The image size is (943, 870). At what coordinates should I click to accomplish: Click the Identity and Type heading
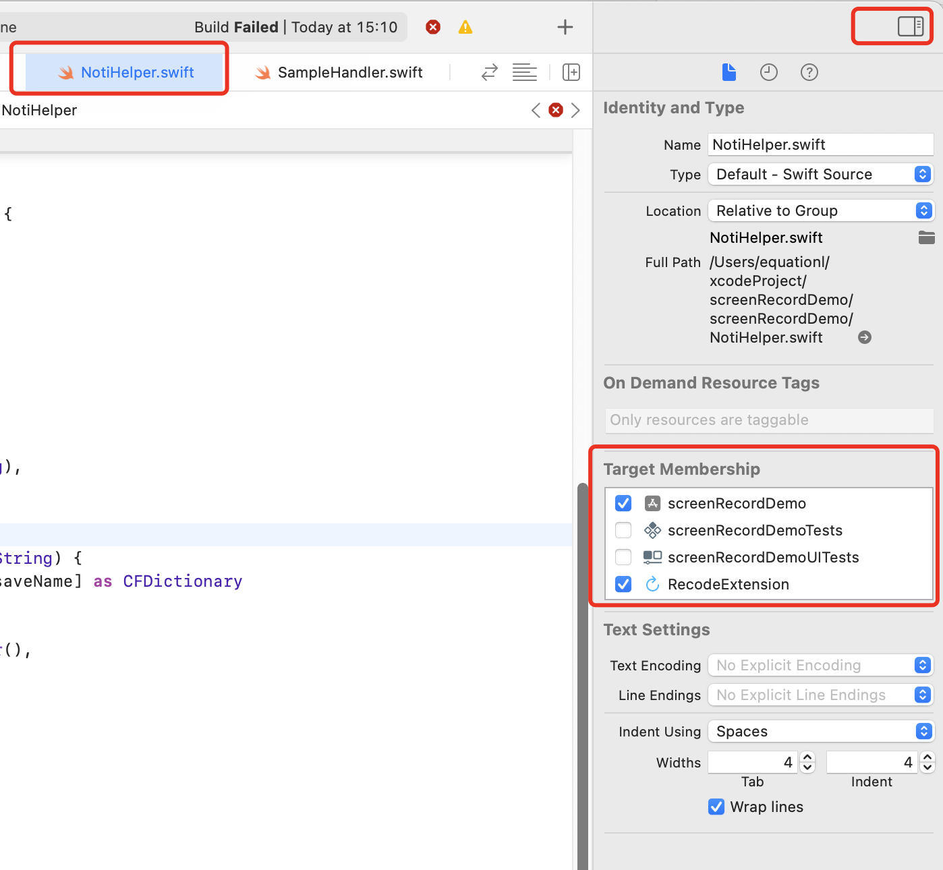674,108
